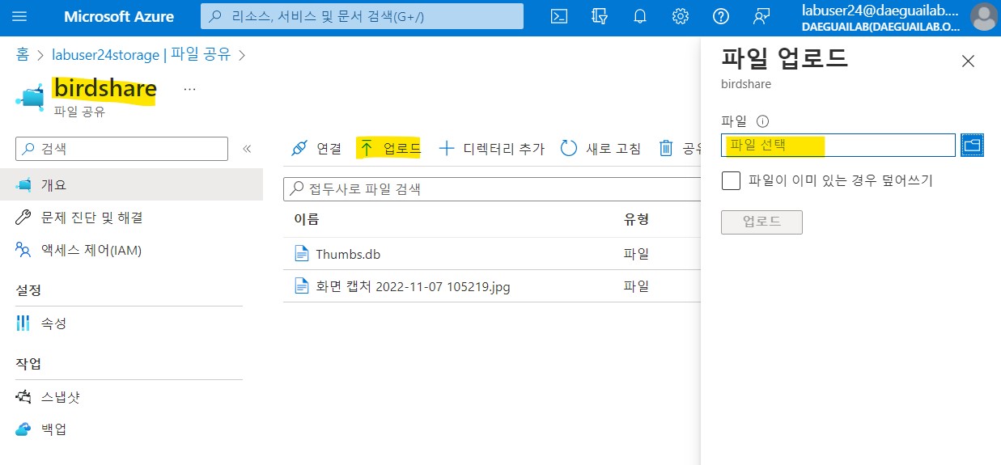Click the info icon next to 파일

[761, 121]
